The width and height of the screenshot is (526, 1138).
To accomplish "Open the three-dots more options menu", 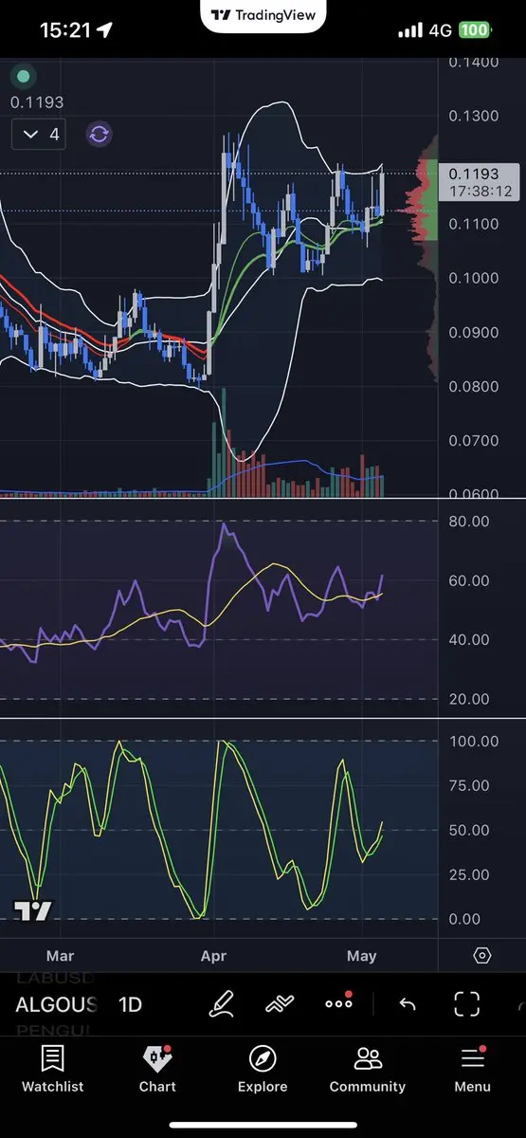I will [x=338, y=1003].
